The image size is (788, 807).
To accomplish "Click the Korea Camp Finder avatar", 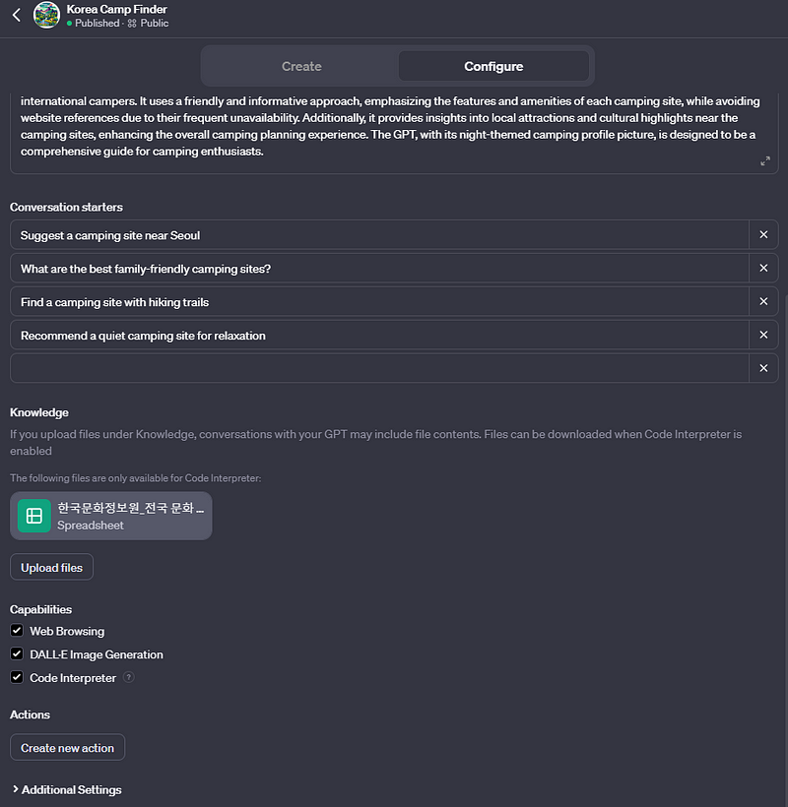I will (46, 15).
